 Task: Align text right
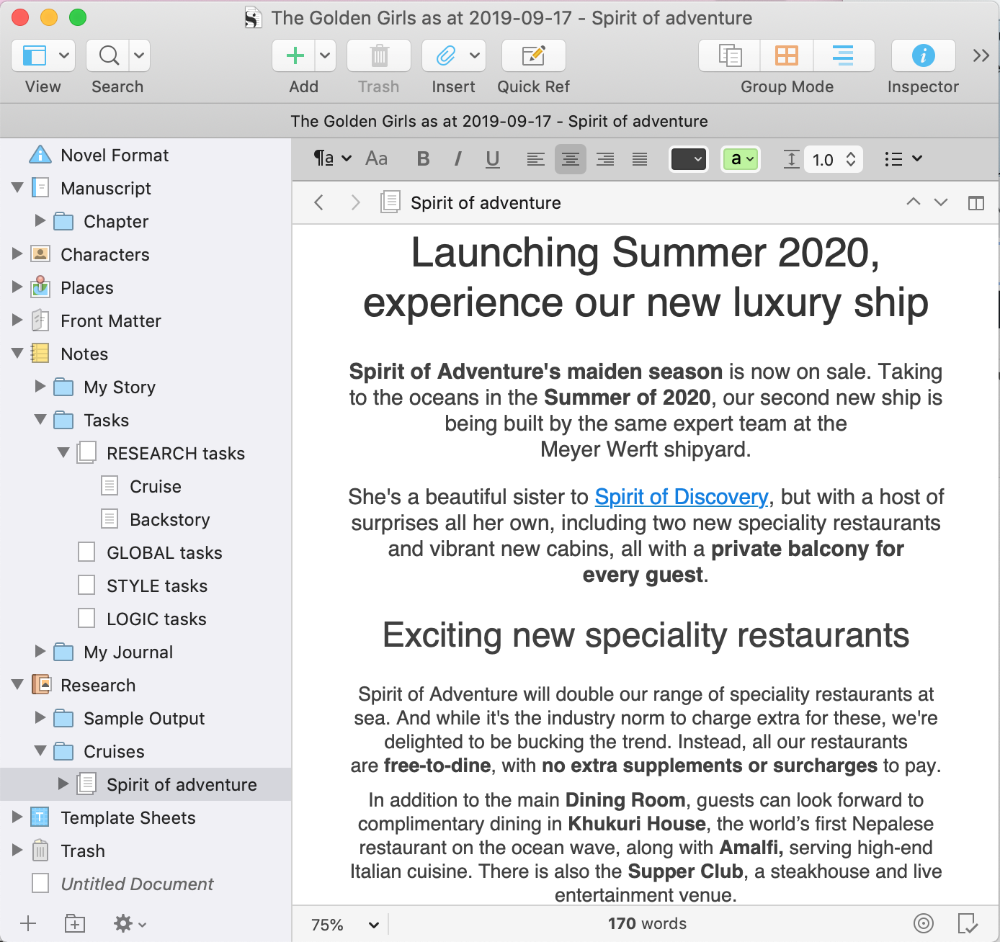(x=605, y=159)
